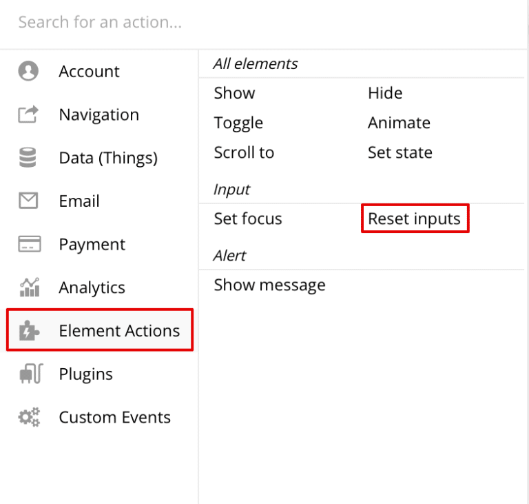The height and width of the screenshot is (504, 529).
Task: Click the Account person icon
Action: [28, 72]
